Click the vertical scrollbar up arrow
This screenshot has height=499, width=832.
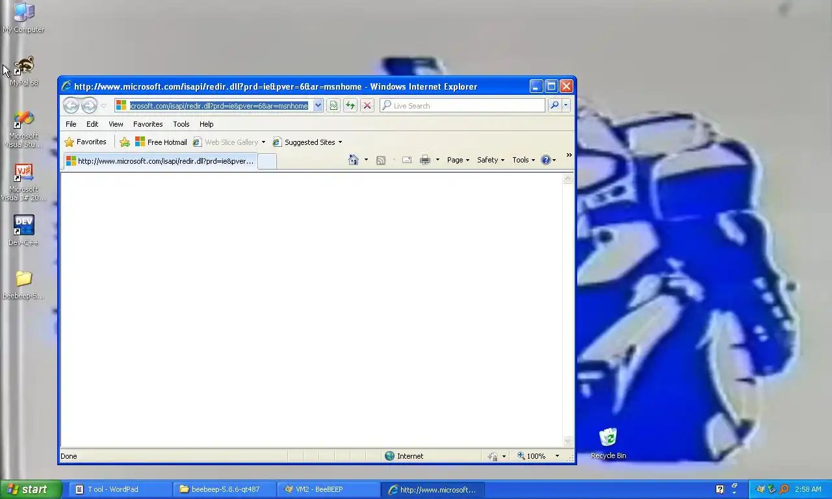(x=568, y=179)
